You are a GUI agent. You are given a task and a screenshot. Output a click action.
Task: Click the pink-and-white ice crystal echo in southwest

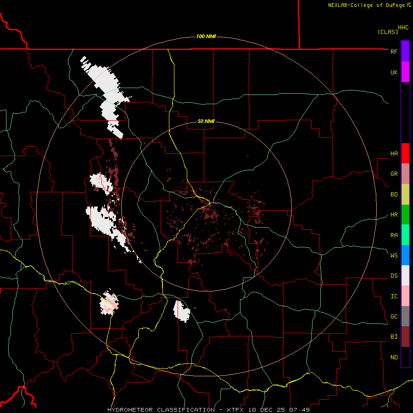coord(109,303)
